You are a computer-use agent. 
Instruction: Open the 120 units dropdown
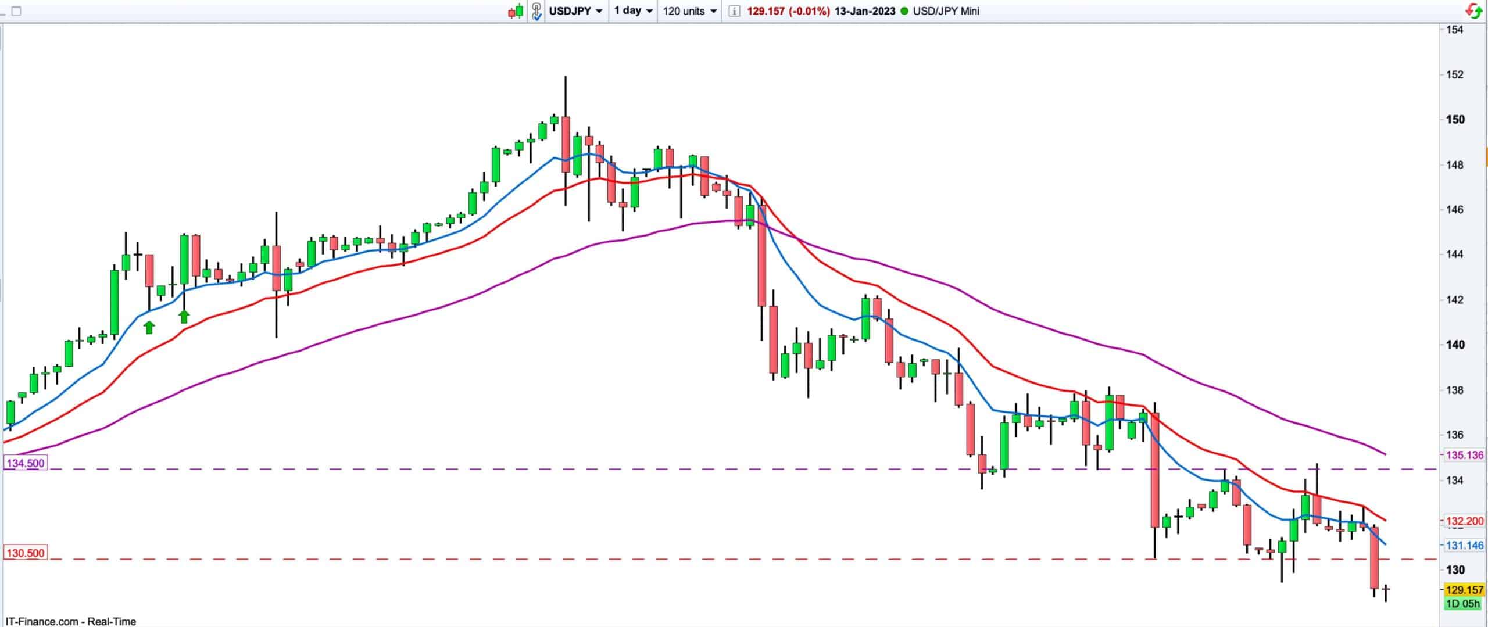click(x=689, y=11)
